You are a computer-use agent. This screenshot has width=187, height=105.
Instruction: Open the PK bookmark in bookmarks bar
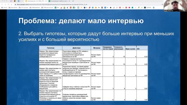tap(106, 8)
